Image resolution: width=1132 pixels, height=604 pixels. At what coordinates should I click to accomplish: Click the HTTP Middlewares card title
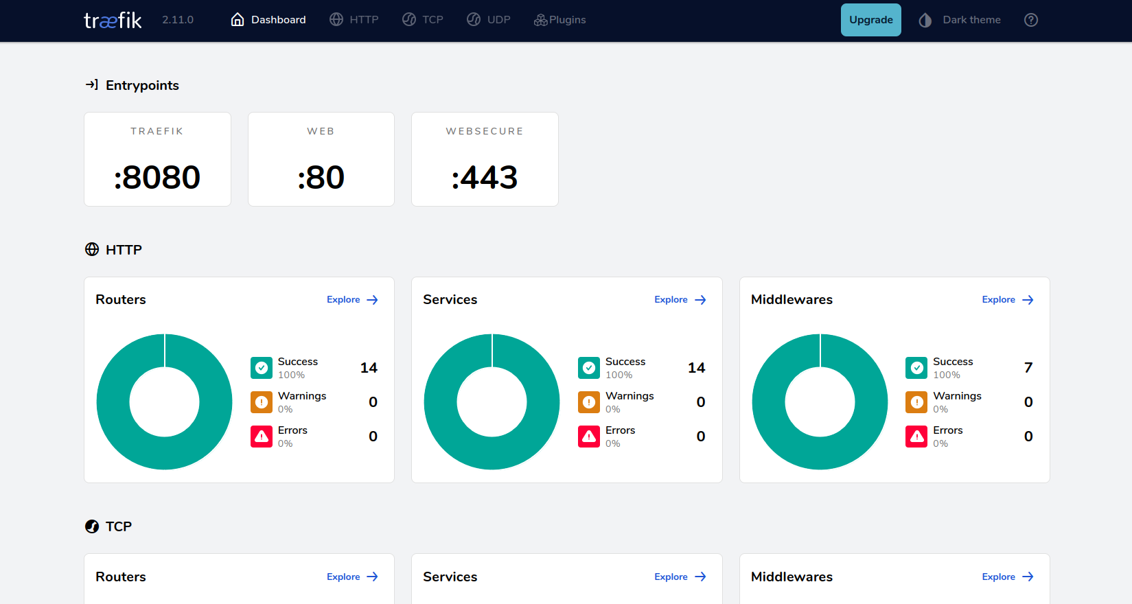[x=792, y=299]
